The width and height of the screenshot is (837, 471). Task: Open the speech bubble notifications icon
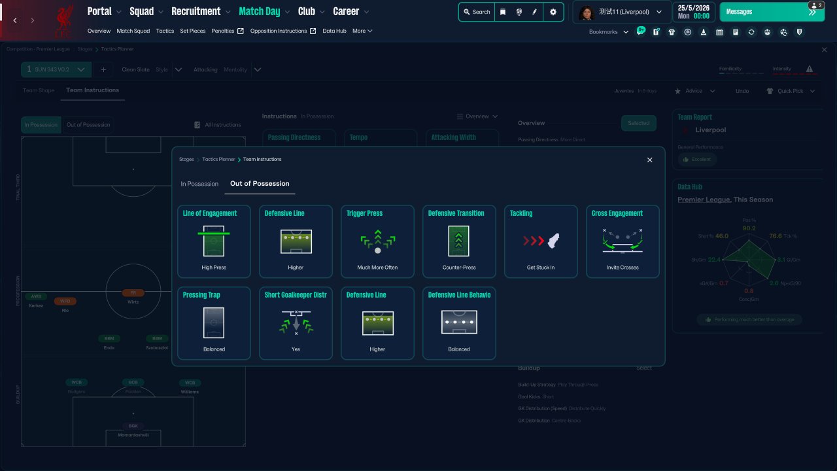point(640,31)
